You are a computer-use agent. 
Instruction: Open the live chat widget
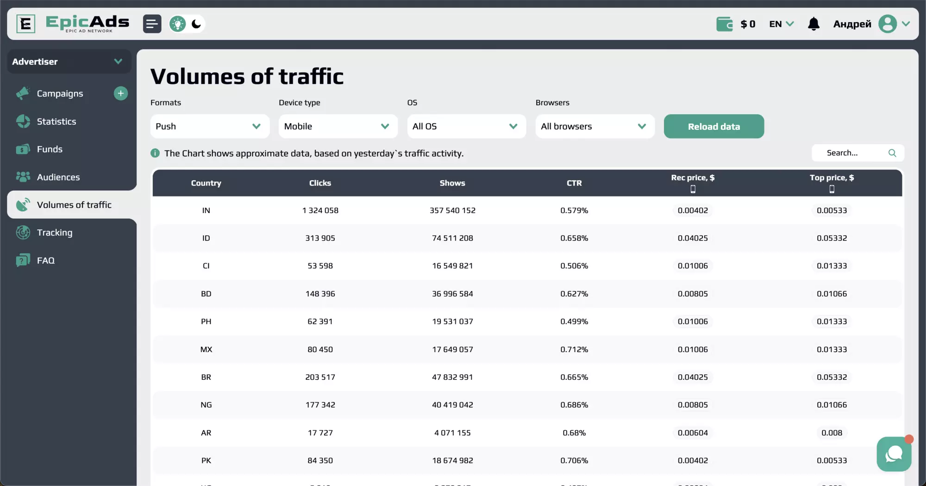click(x=894, y=454)
